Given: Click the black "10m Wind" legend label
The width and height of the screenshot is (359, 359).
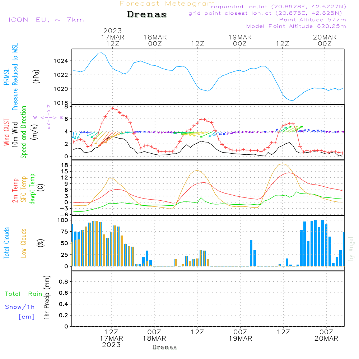Looking at the screenshot, I should (x=15, y=134).
